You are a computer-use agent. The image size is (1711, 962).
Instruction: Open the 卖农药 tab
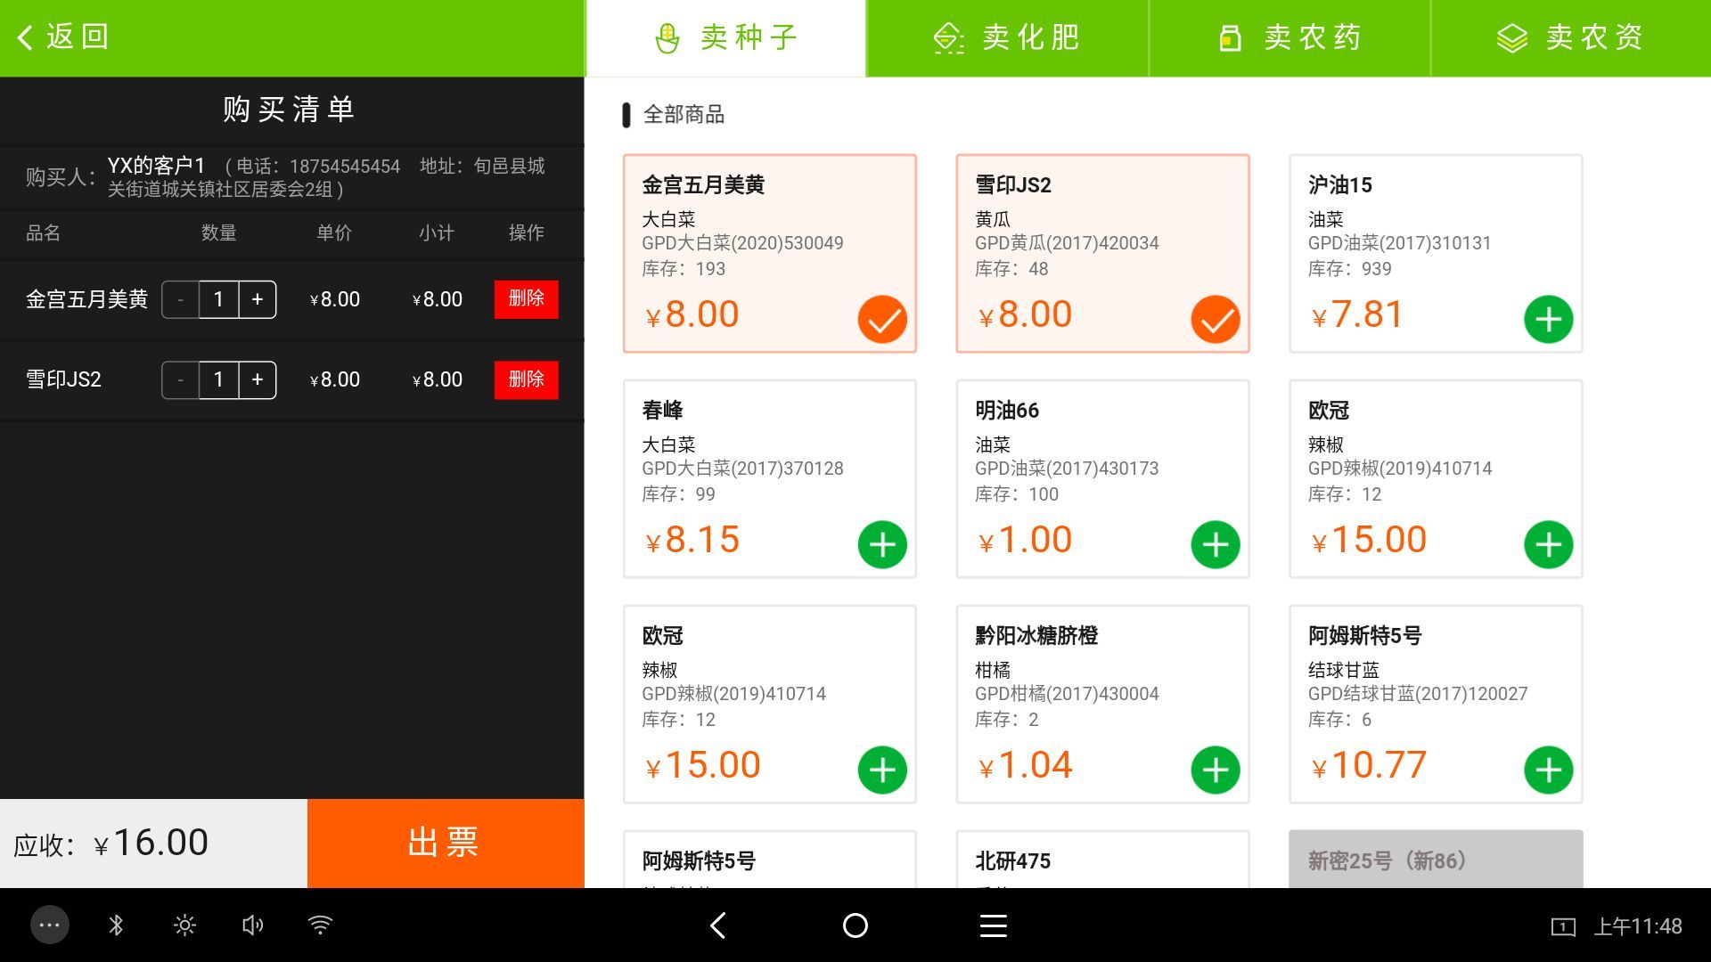(x=1289, y=37)
